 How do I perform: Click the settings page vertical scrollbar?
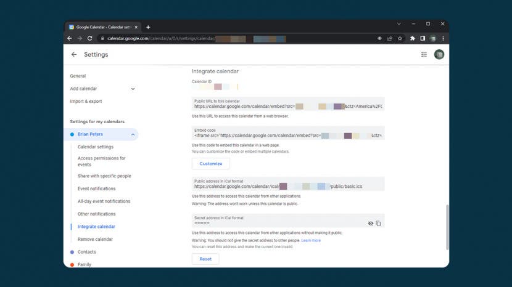point(447,227)
